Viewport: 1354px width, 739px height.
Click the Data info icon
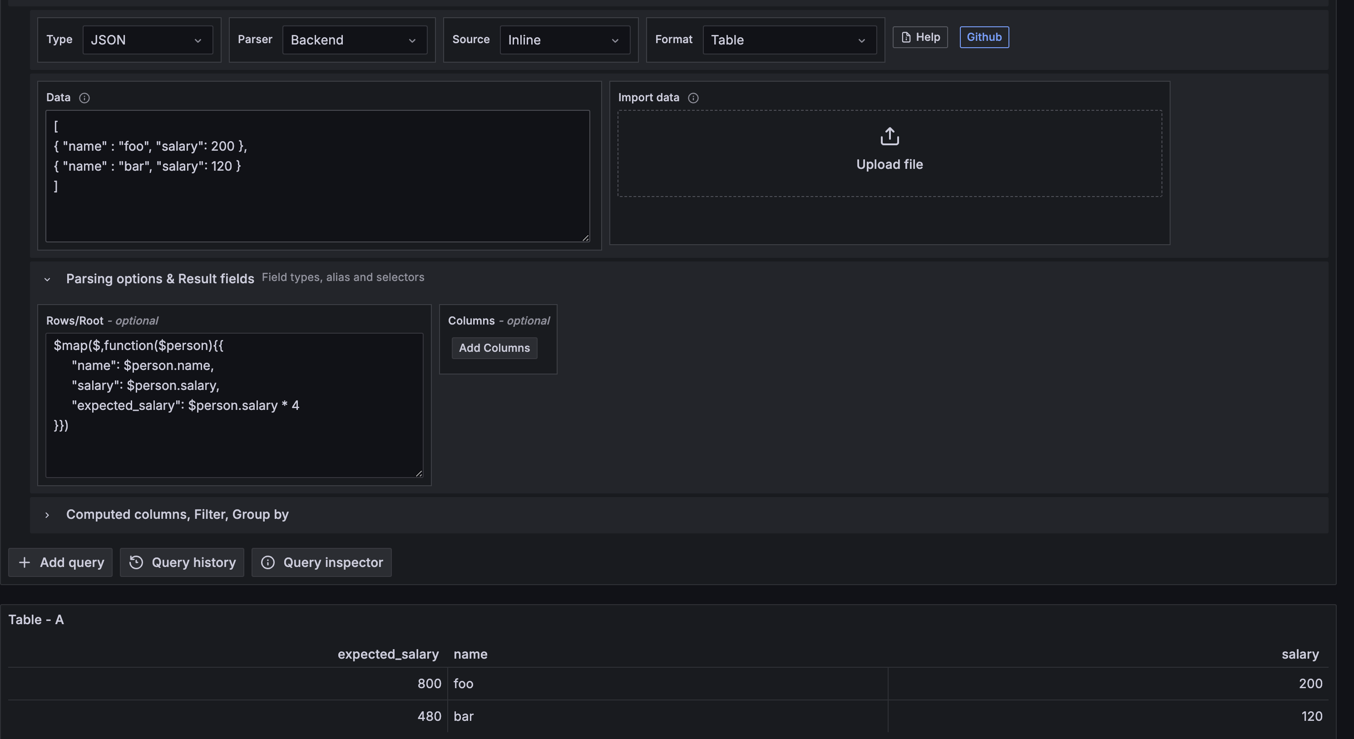coord(84,98)
